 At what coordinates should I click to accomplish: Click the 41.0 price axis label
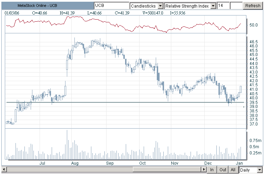tap(254, 89)
